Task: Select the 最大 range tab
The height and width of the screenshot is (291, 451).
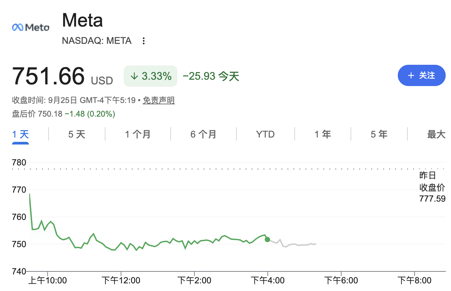Action: [436, 134]
